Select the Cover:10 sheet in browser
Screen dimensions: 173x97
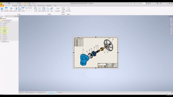[x=5, y=38]
